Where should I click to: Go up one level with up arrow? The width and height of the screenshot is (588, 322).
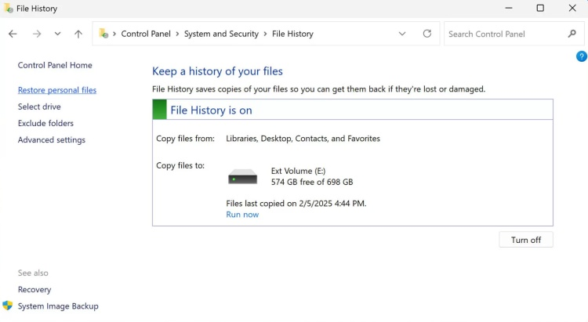(x=78, y=34)
